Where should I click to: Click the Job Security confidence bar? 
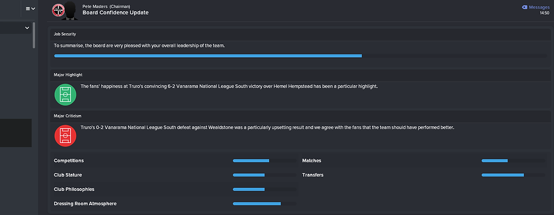(300, 56)
